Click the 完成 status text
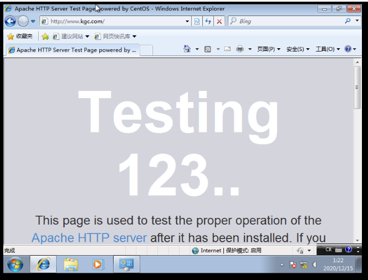 [x=9, y=251]
